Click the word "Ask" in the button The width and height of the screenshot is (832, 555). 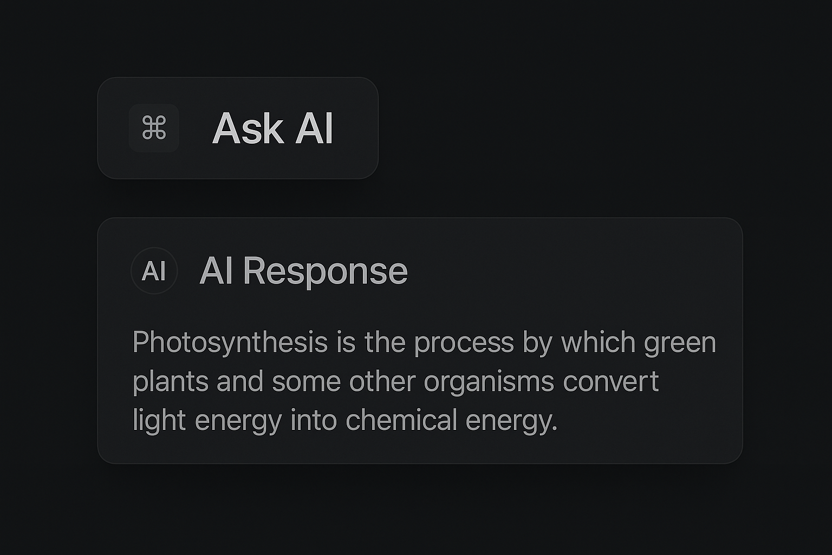248,129
